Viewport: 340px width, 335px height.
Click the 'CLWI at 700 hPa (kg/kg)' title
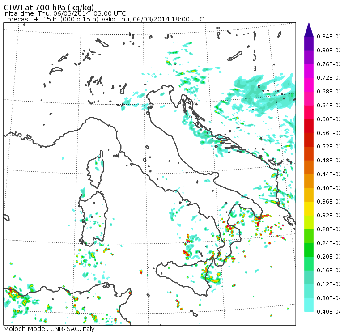point(49,7)
